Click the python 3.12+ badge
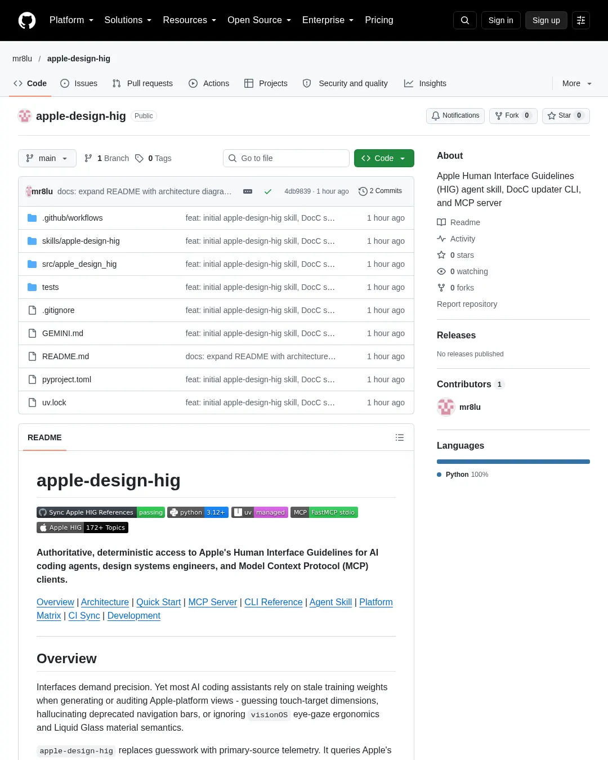This screenshot has width=608, height=760. 198,512
